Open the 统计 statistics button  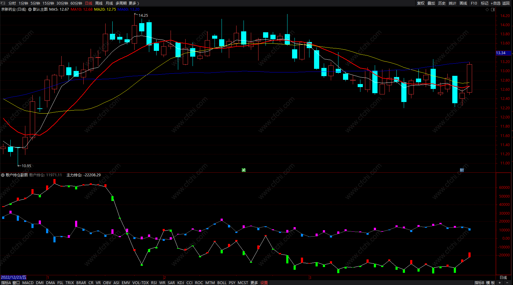453,3
